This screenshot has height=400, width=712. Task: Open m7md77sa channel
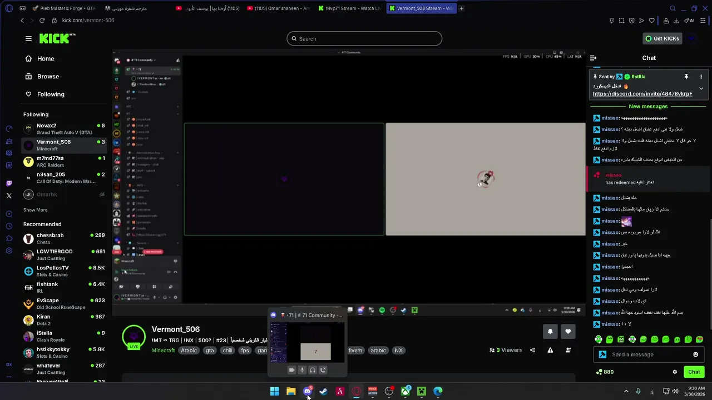(64, 162)
